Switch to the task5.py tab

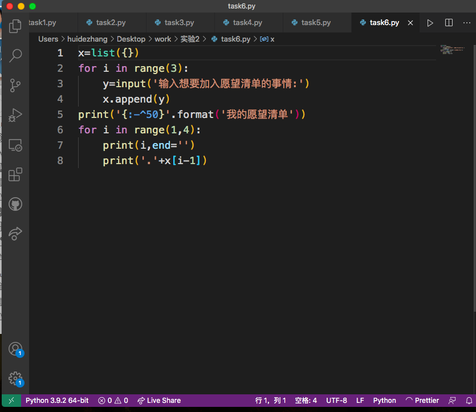[316, 23]
